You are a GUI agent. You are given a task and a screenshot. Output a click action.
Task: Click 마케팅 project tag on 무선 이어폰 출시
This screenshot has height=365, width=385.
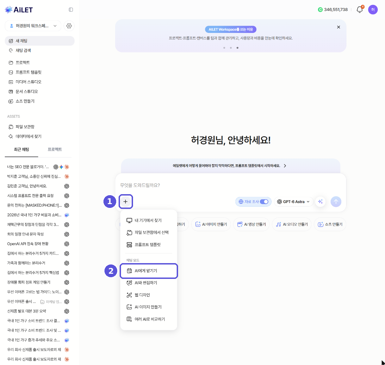(51, 302)
